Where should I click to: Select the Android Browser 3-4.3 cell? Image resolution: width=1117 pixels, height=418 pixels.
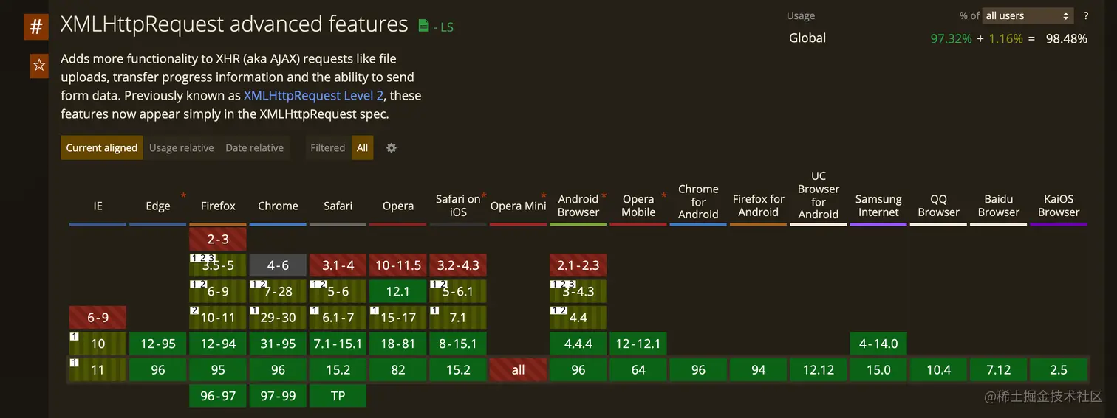(x=578, y=291)
